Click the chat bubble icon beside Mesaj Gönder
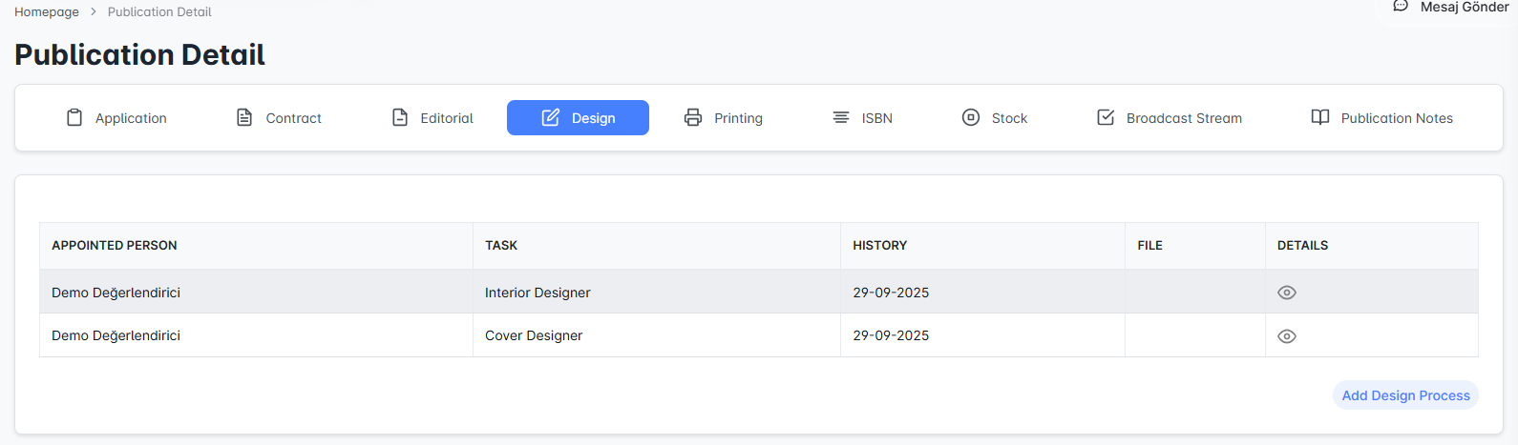 [1401, 7]
